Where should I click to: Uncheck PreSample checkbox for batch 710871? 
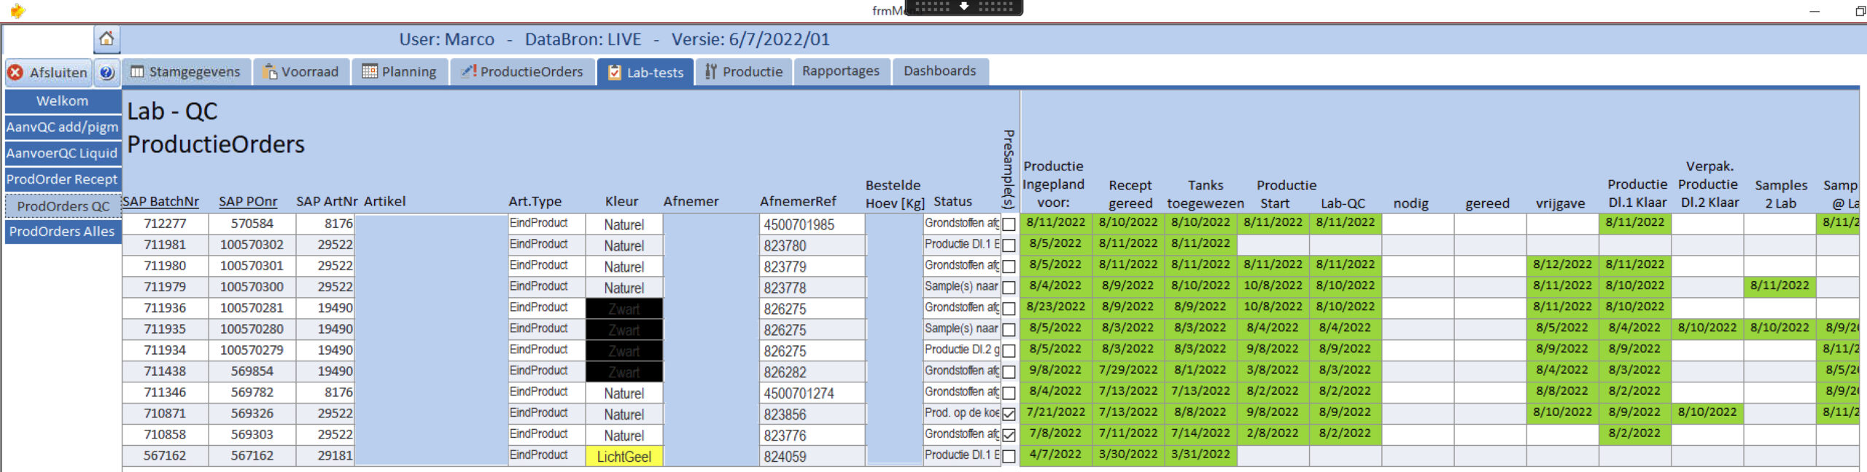[1009, 414]
